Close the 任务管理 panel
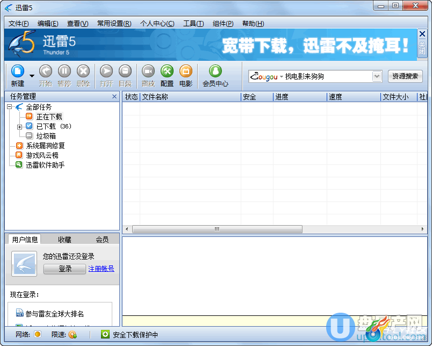This screenshot has height=346, width=432. pos(114,96)
